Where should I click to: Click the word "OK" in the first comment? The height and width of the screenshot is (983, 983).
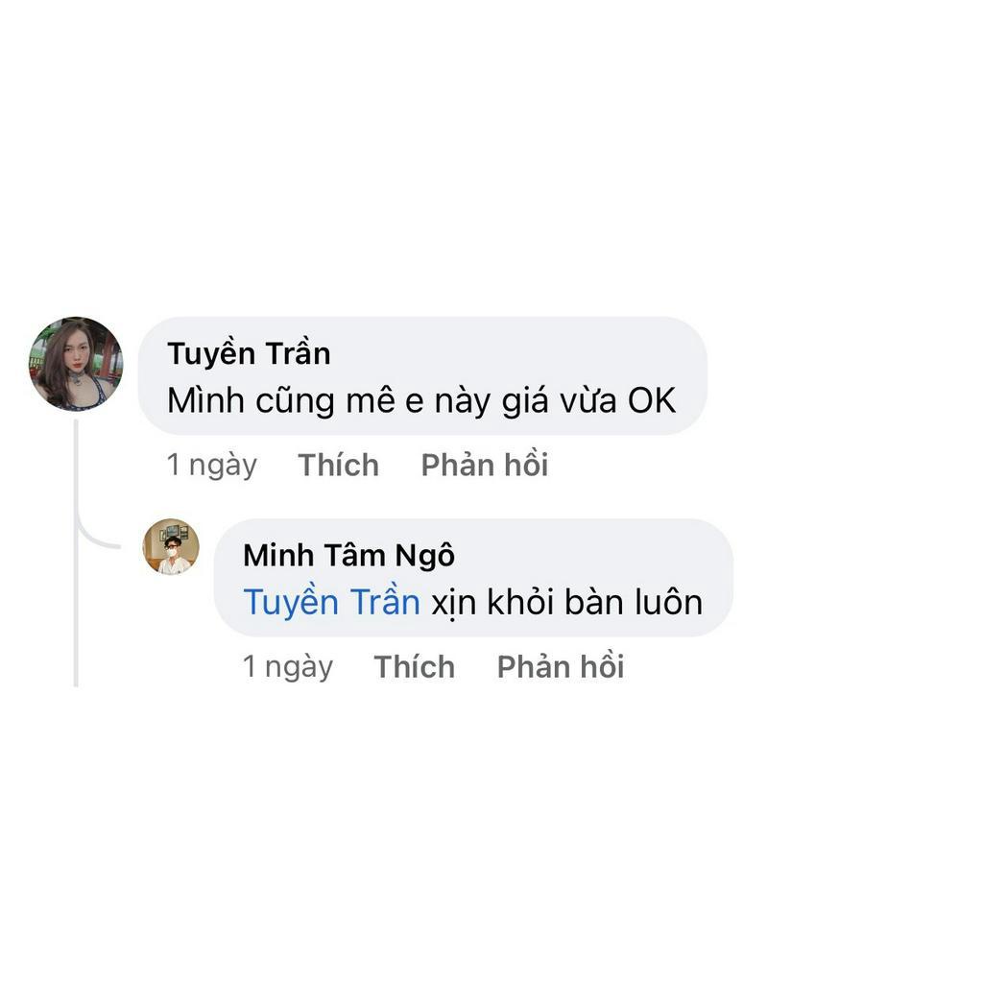(x=652, y=400)
